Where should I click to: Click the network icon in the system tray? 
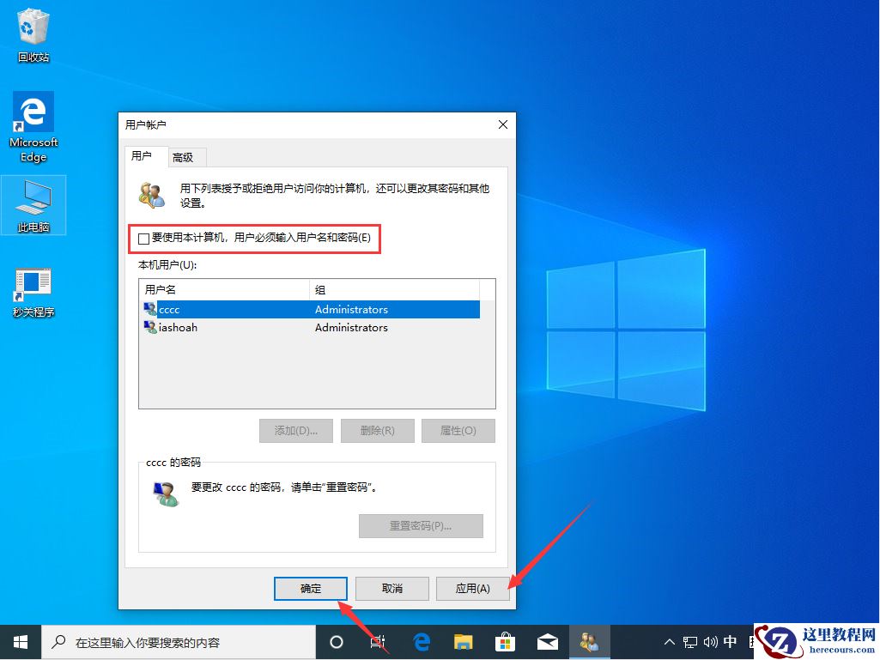coord(689,641)
